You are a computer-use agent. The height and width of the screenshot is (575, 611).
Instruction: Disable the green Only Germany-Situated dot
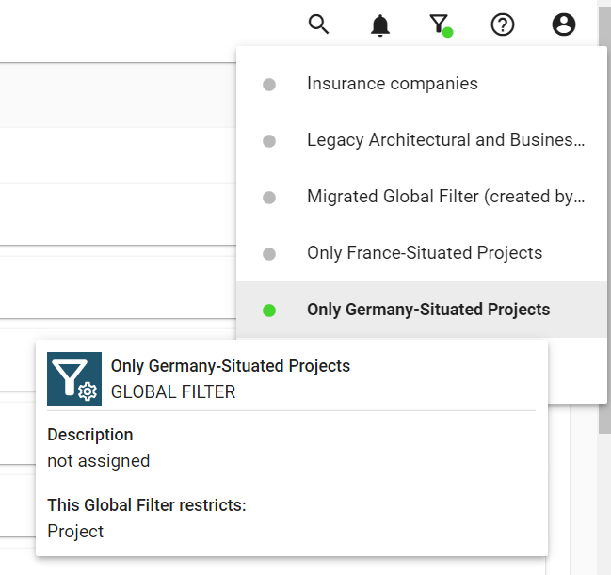[x=269, y=311]
